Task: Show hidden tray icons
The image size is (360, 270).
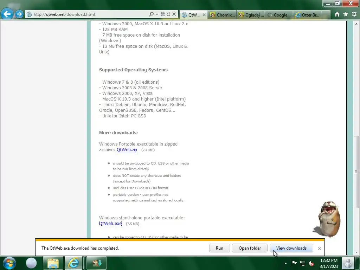Action: point(285,263)
